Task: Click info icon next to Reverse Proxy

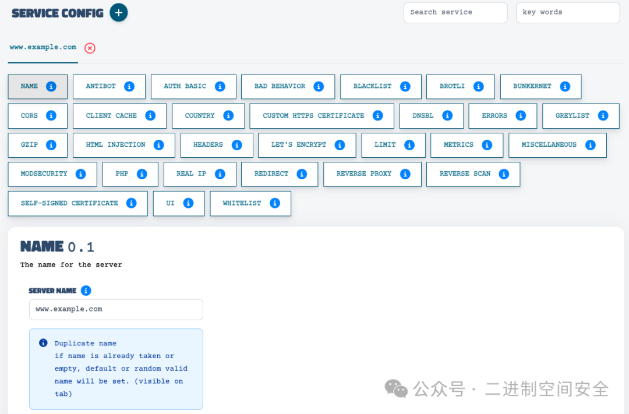Action: click(x=405, y=174)
